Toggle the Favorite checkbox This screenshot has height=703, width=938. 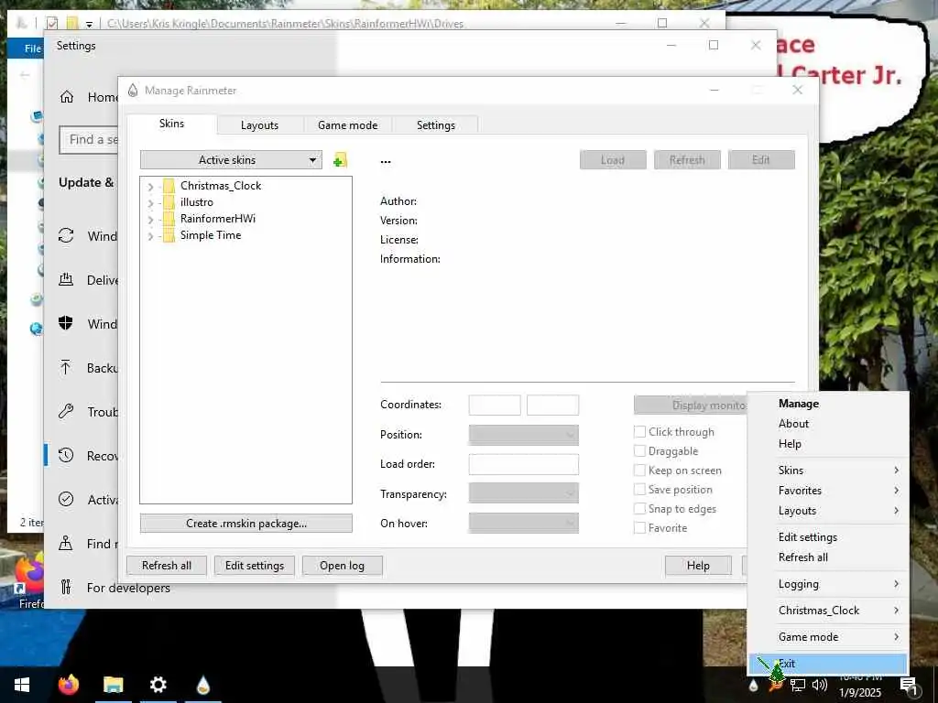[x=639, y=528]
